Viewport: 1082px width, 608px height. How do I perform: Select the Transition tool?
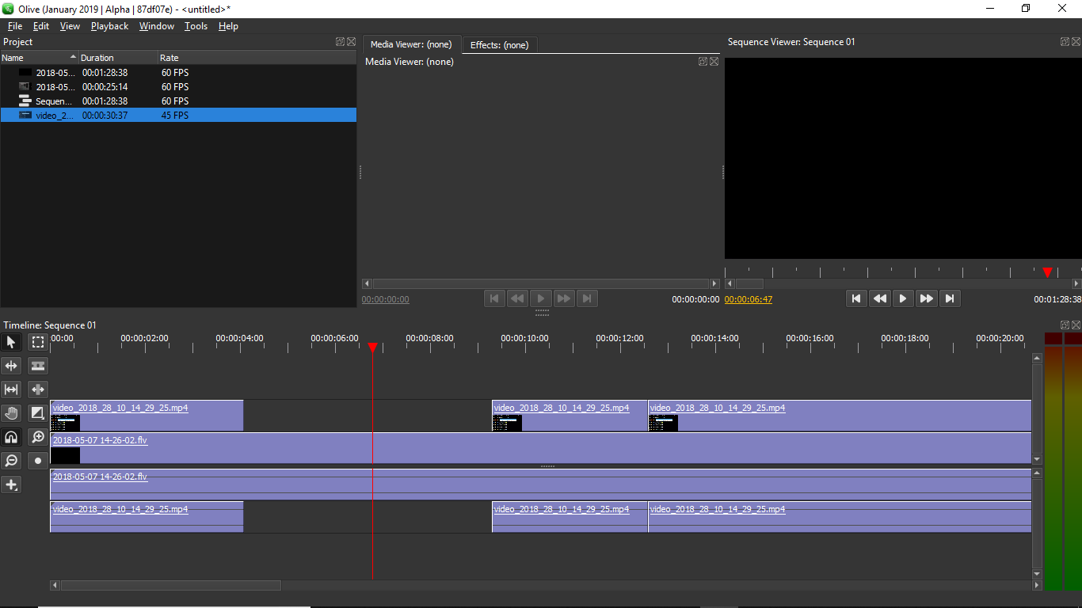point(38,413)
